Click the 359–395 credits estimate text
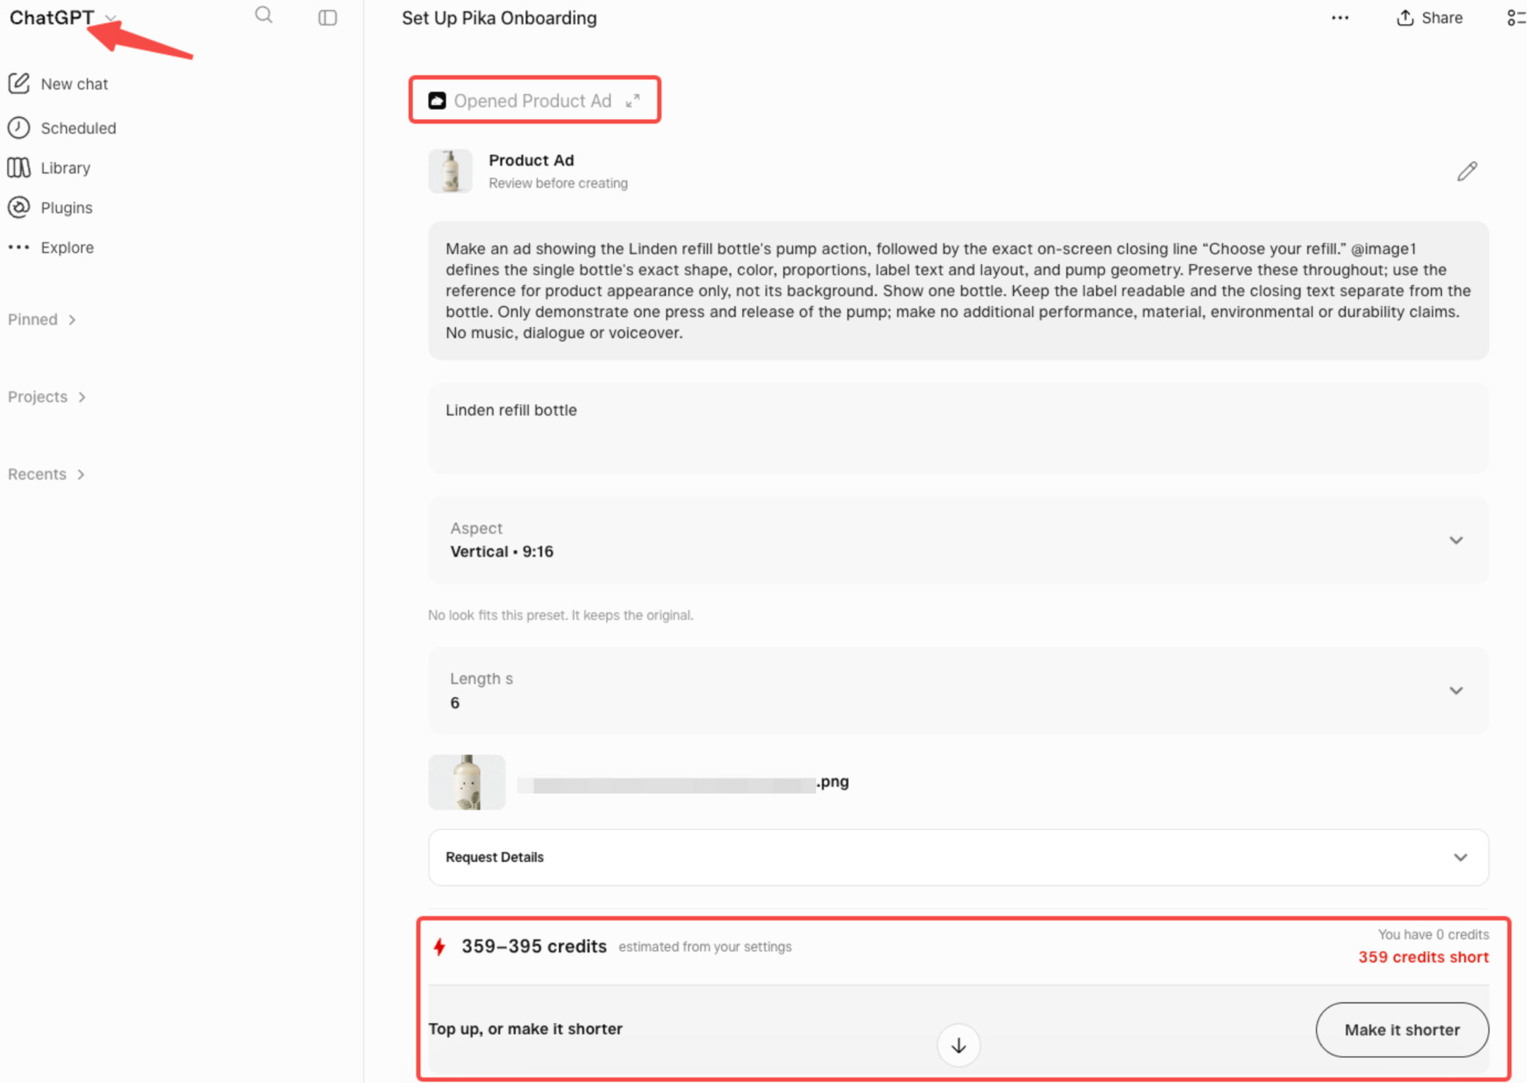The image size is (1527, 1083). (534, 946)
